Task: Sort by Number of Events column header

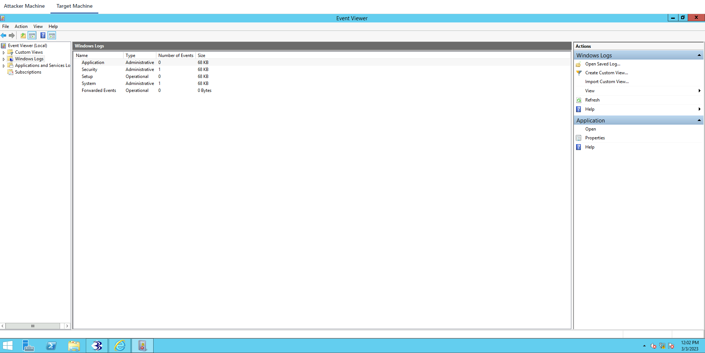Action: tap(176, 56)
